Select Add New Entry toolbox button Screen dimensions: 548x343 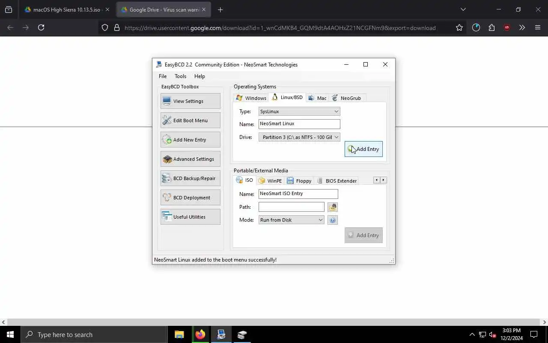191,140
